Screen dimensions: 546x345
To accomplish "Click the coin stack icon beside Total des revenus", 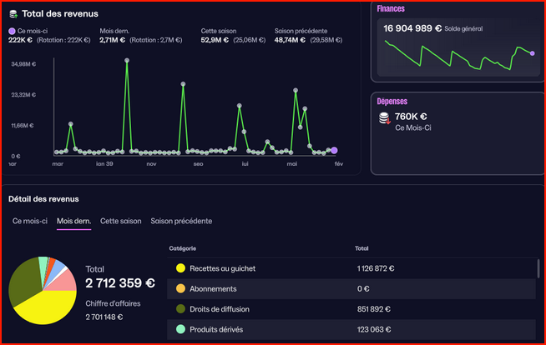I will (13, 14).
